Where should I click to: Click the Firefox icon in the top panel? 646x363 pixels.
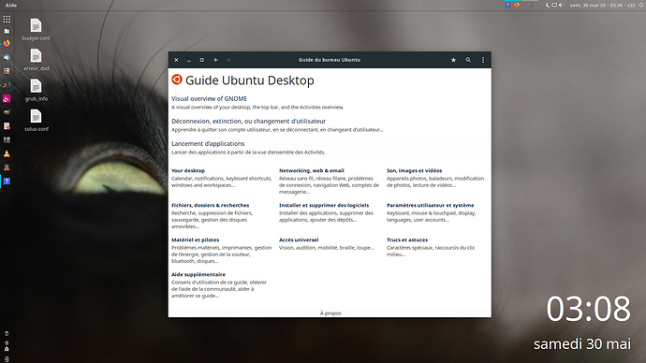tap(517, 5)
